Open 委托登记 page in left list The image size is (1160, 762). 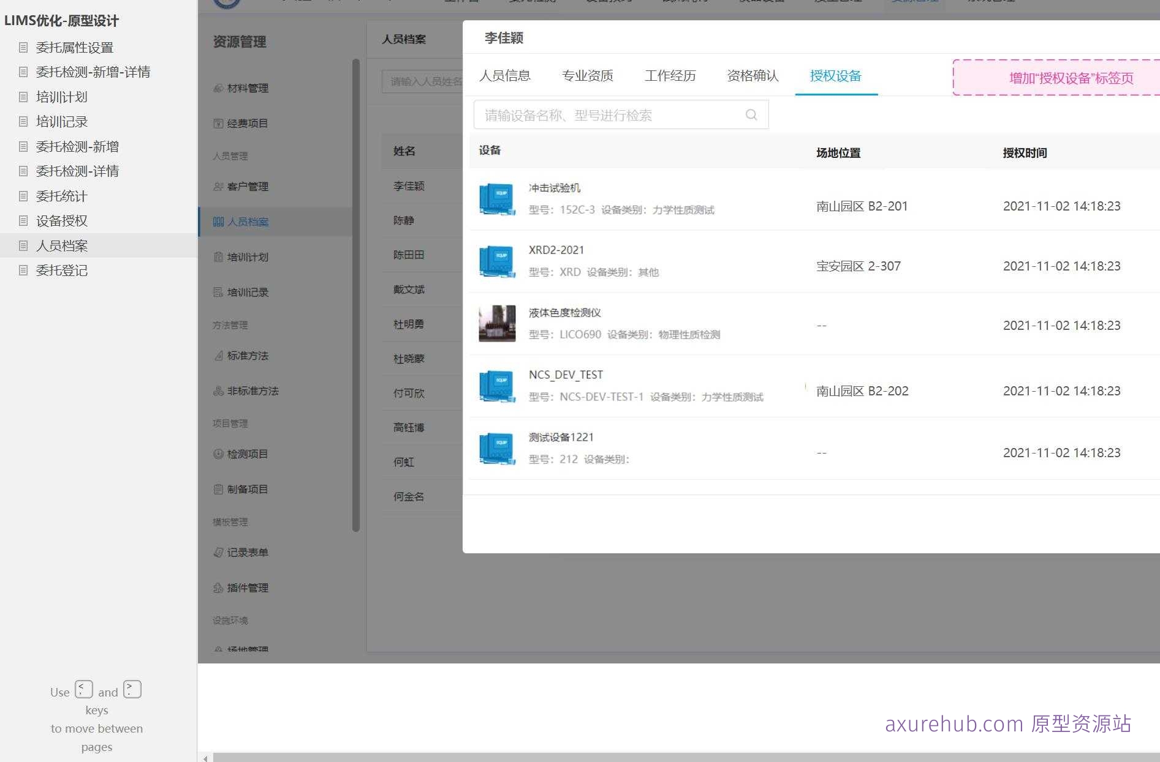tap(62, 270)
